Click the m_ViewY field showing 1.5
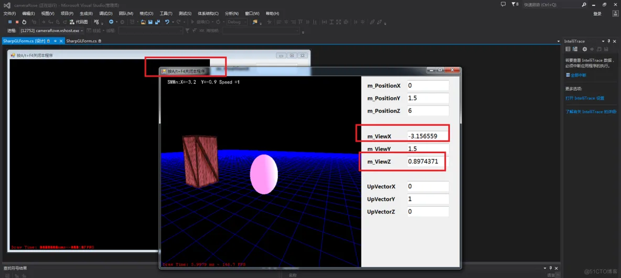The image size is (621, 278). pyautogui.click(x=428, y=149)
